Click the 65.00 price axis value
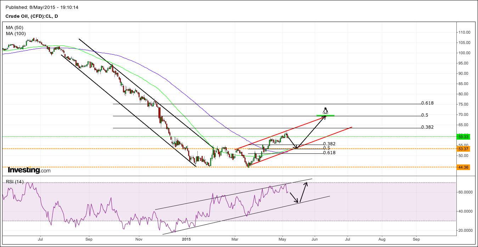This screenshot has width=478, height=247. click(x=464, y=125)
